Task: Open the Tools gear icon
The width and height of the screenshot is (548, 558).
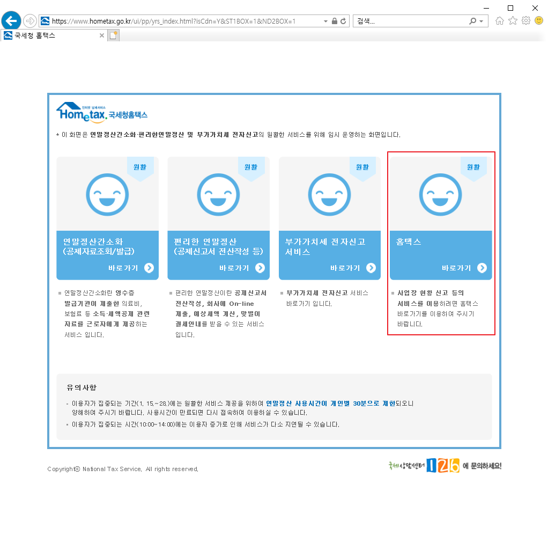Action: pos(526,20)
